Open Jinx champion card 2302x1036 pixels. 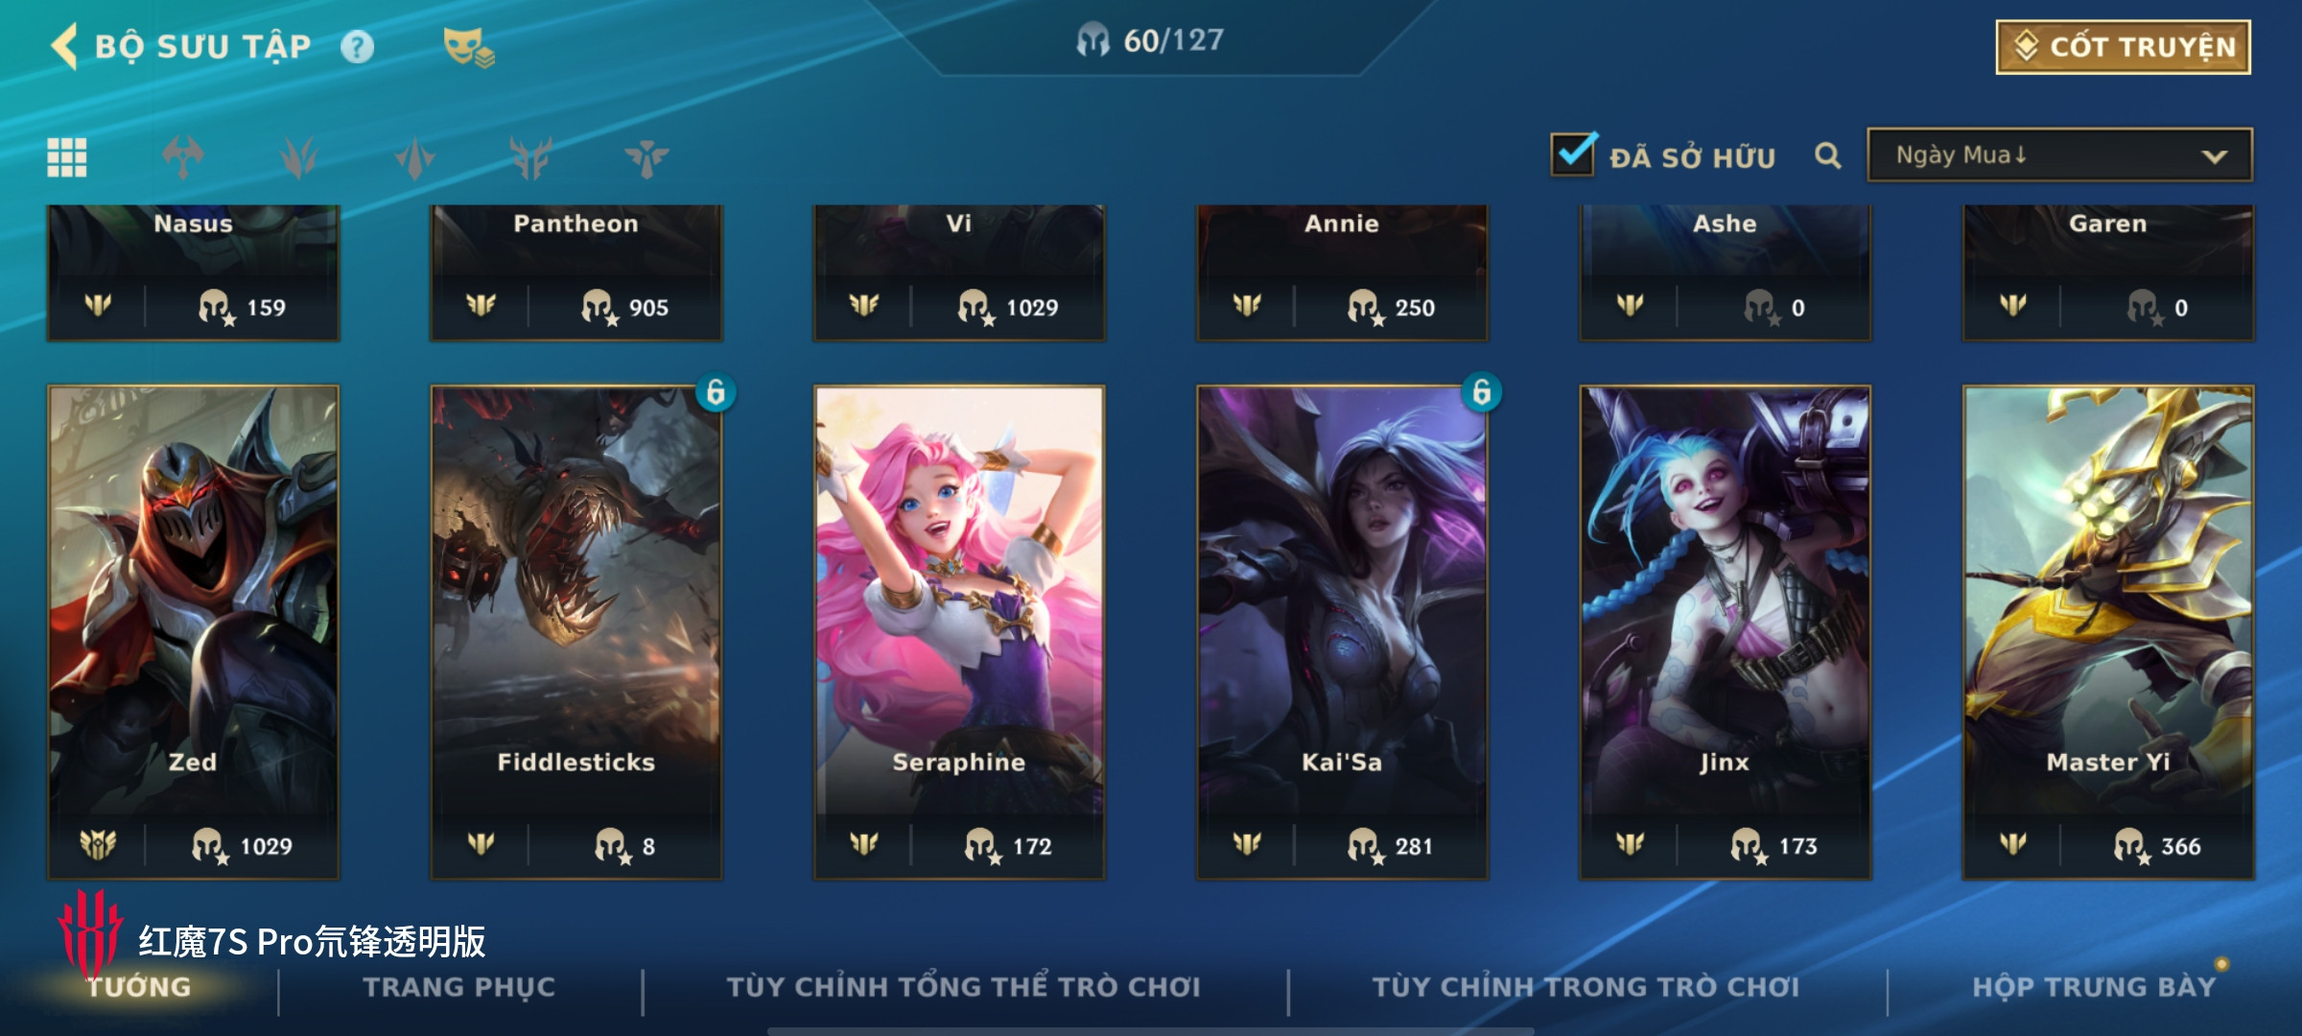pos(1726,632)
